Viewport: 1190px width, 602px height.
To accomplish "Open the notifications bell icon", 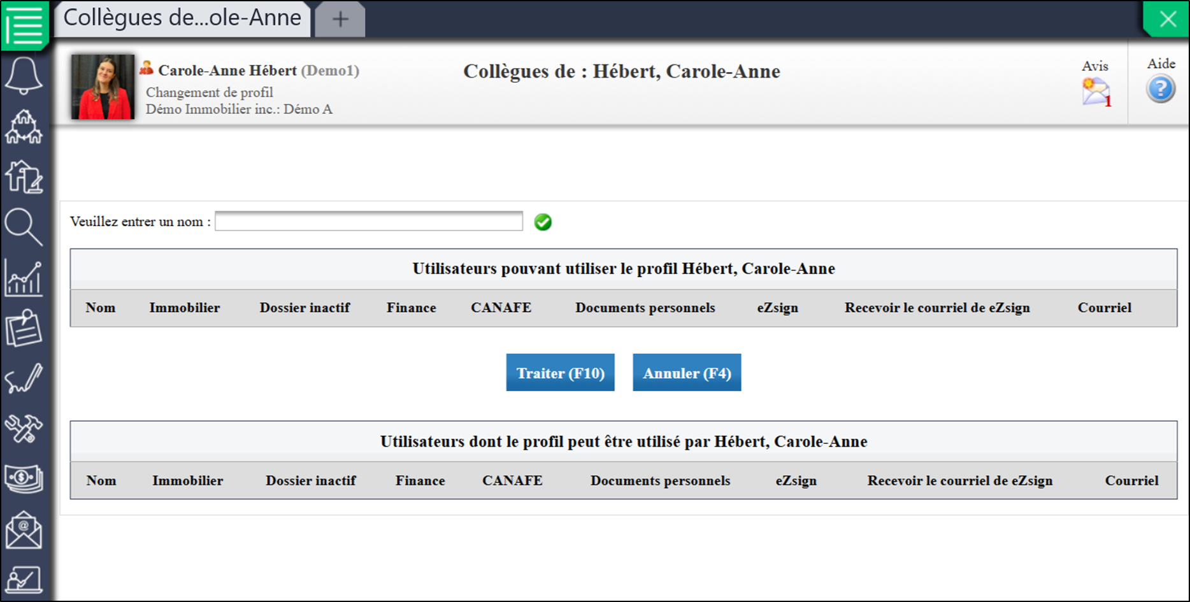I will click(24, 75).
